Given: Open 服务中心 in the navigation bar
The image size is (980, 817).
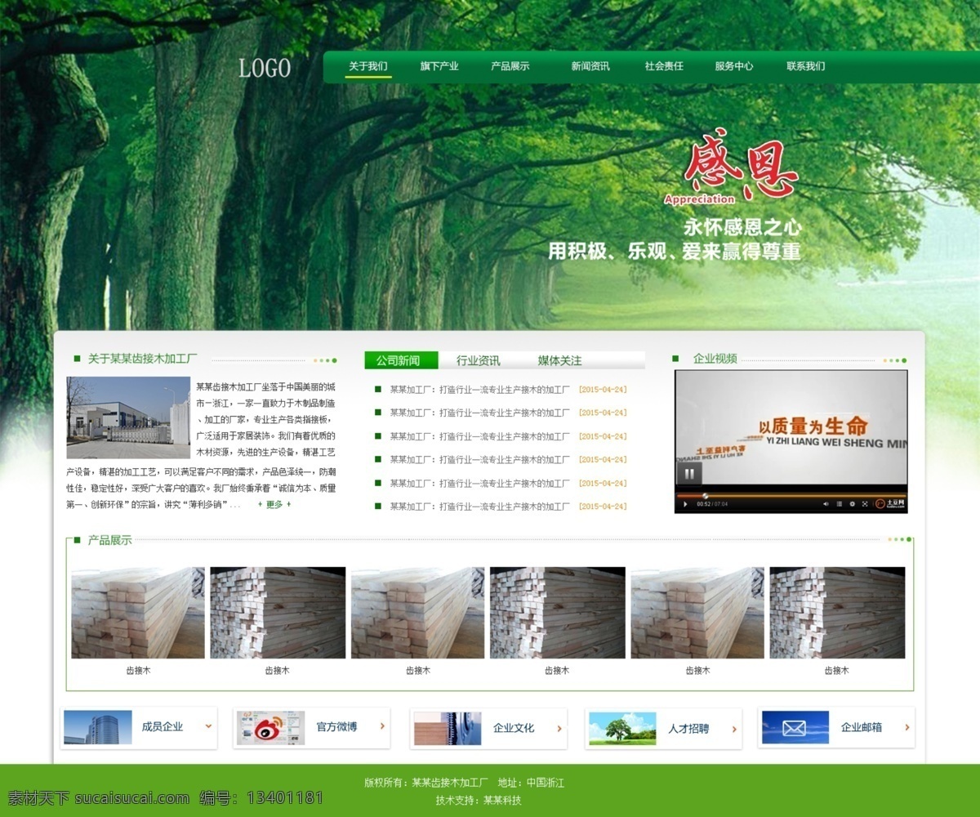Looking at the screenshot, I should (733, 66).
